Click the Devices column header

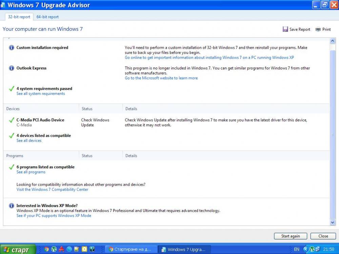[x=41, y=109]
